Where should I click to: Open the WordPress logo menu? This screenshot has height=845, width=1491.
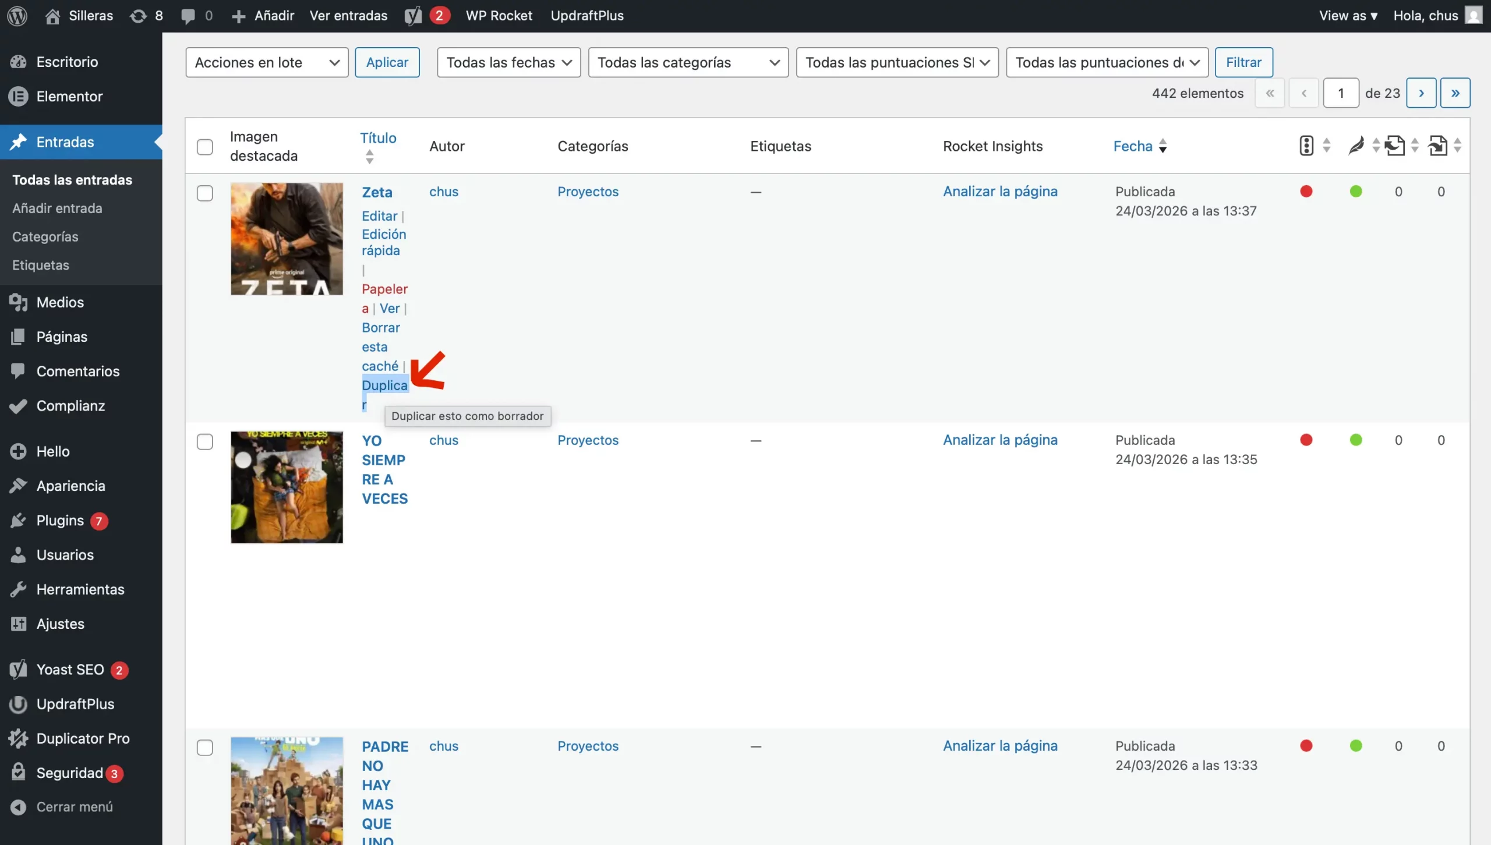(17, 16)
